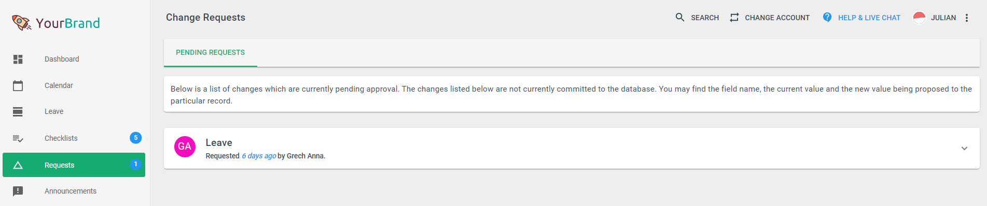Click the search magnifier icon
The width and height of the screenshot is (987, 206).
point(680,18)
